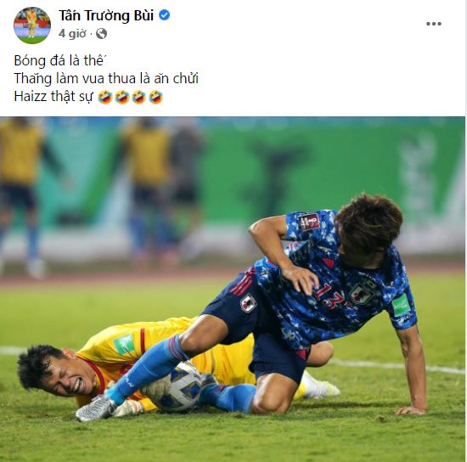Open the attached football match photo
Screen dimensions: 467x462
(233, 289)
